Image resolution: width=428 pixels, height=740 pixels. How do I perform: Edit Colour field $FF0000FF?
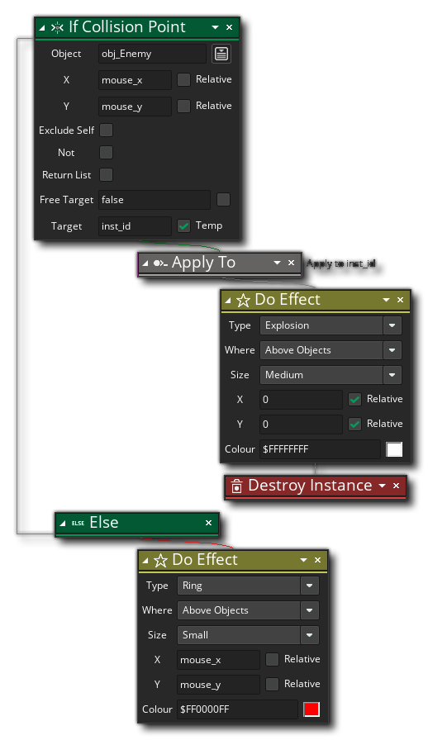pyautogui.click(x=237, y=709)
